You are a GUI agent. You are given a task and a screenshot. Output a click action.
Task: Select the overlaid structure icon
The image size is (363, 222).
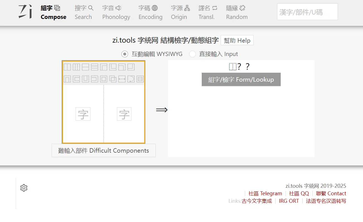point(113,79)
